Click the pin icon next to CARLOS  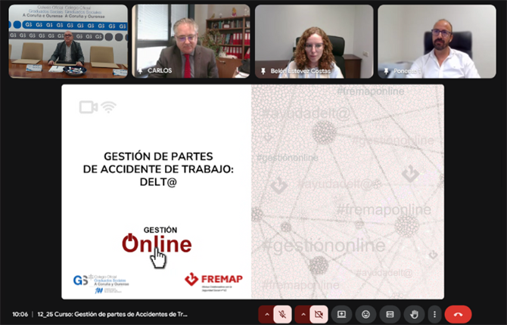point(140,70)
